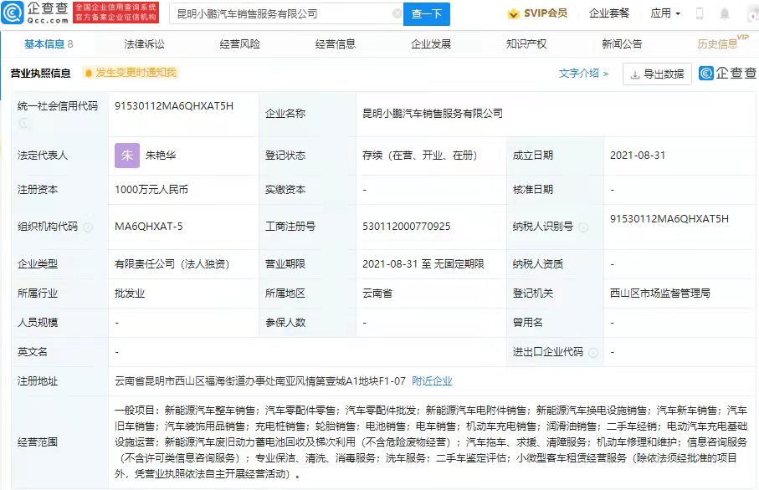
Task: Click info icon next to 纳税人识别号
Action: tap(582, 227)
